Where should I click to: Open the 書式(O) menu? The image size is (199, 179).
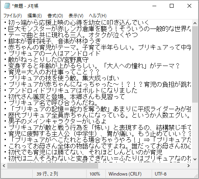55,16
